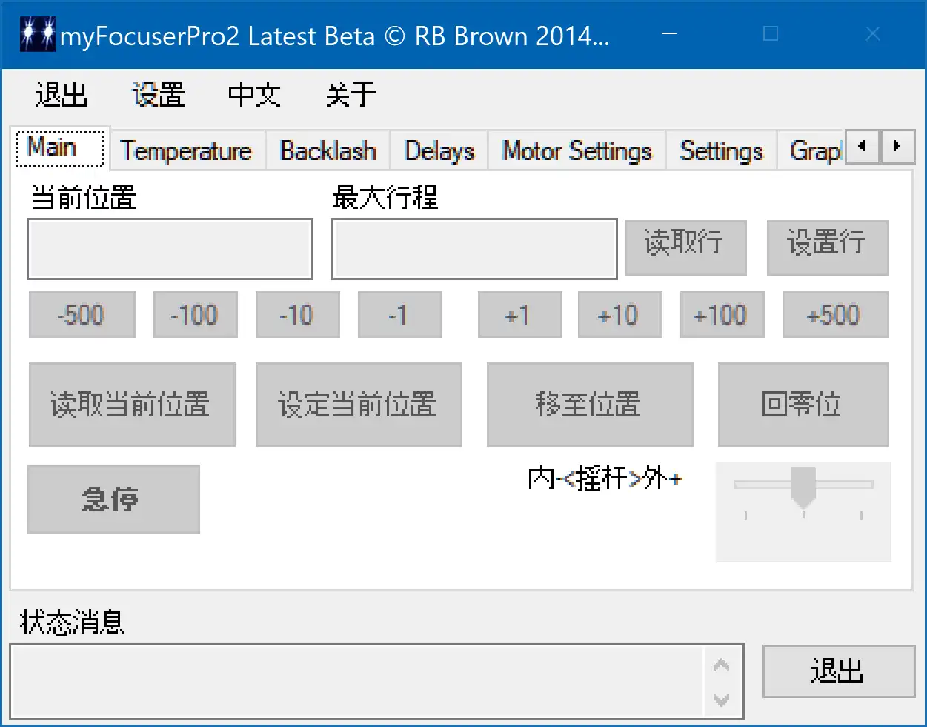Click the 急停 emergency stop button
This screenshot has width=927, height=727.
click(113, 499)
